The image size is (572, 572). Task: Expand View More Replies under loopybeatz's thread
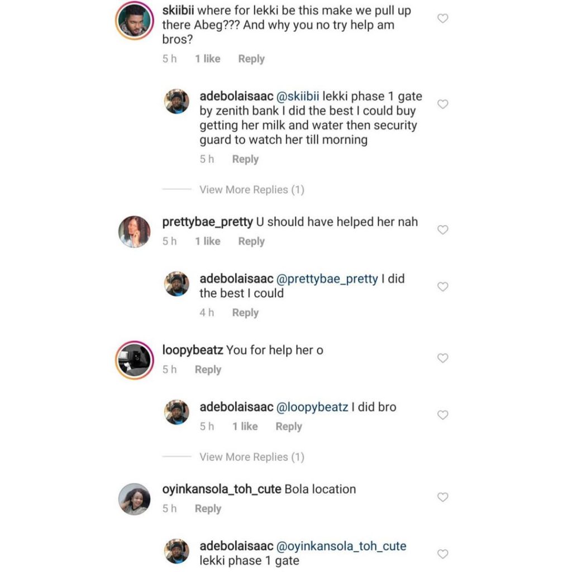point(251,457)
